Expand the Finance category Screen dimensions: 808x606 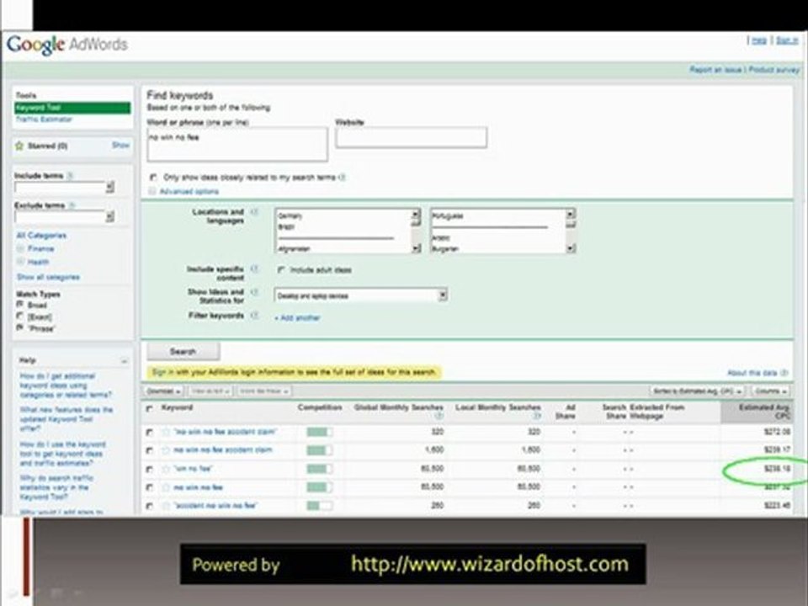[x=40, y=249]
